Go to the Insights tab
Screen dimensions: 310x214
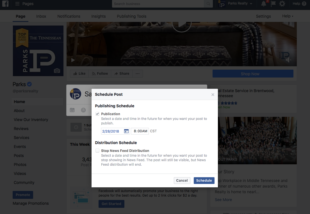pyautogui.click(x=99, y=16)
